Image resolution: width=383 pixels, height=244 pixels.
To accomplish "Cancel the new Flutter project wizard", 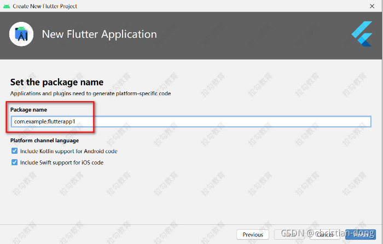I will pyautogui.click(x=324, y=235).
